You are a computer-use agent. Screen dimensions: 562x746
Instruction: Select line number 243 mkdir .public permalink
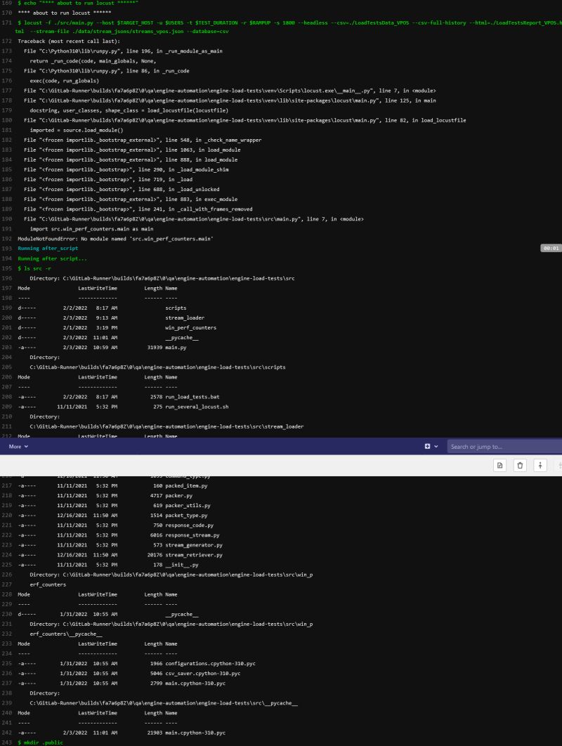click(x=7, y=741)
